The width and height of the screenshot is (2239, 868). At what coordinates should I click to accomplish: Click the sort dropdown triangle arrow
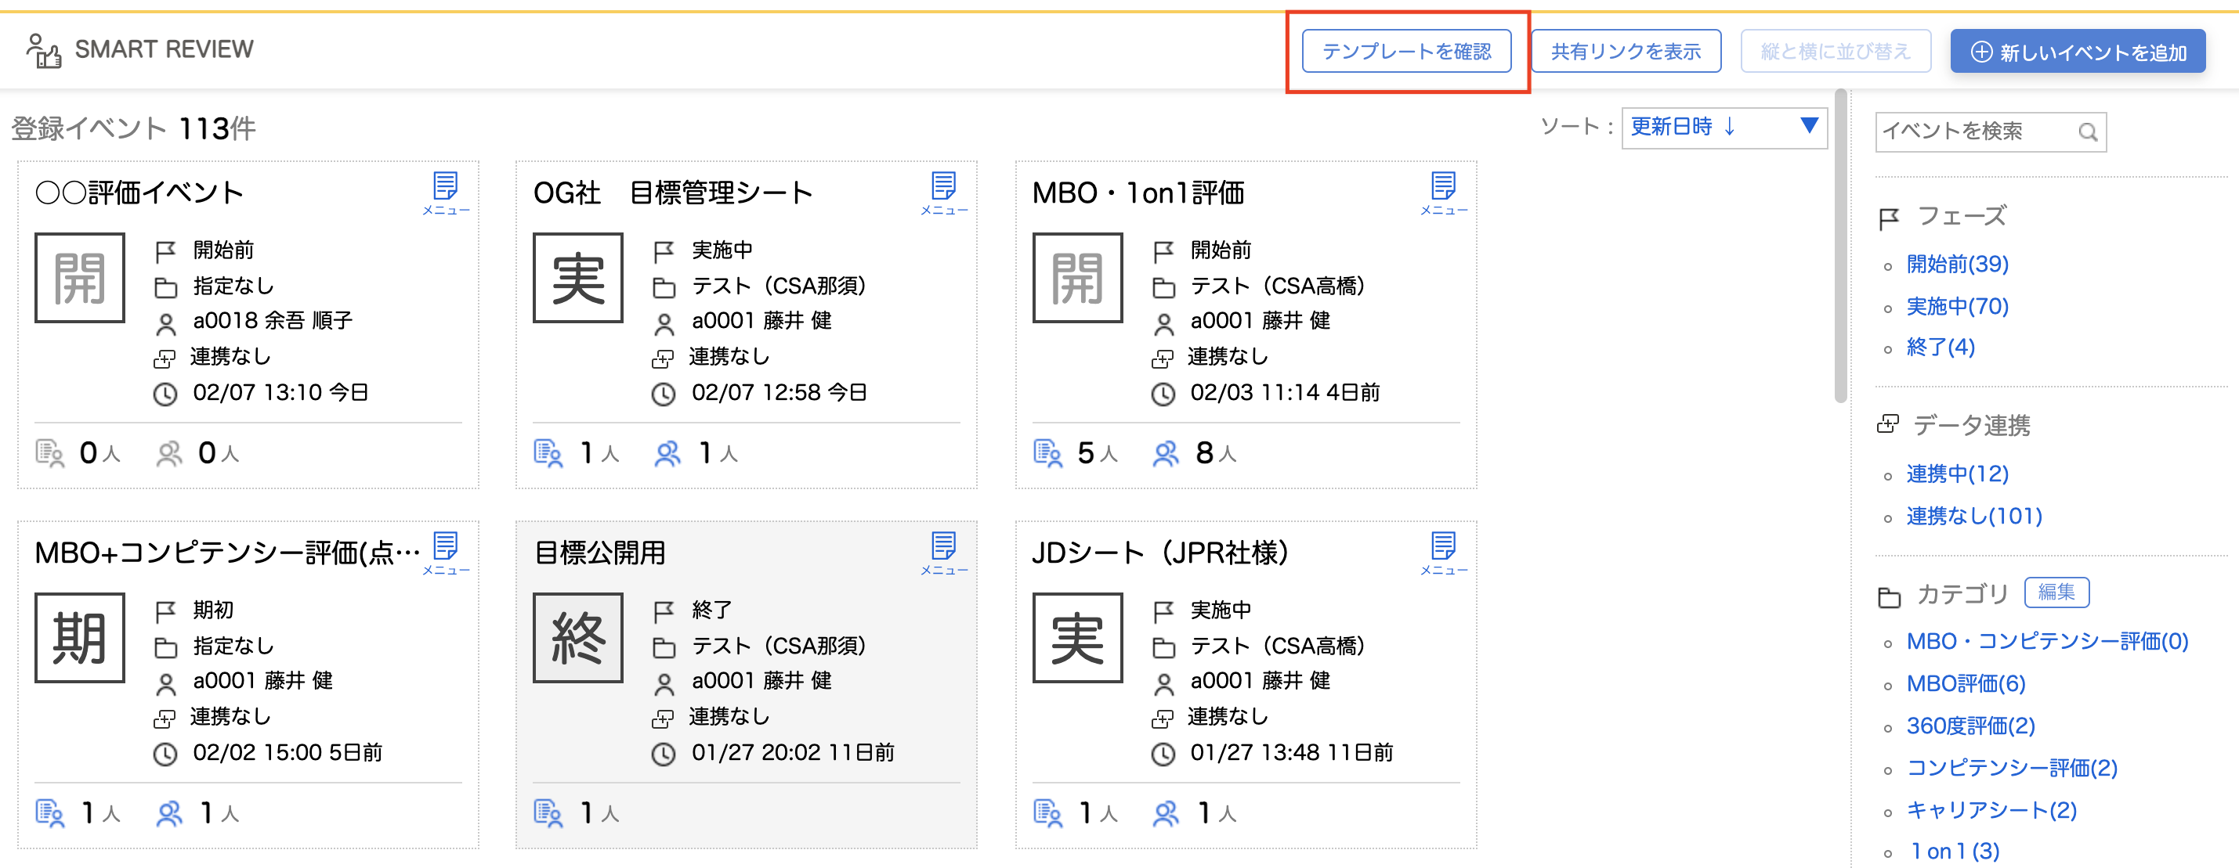click(x=1809, y=126)
